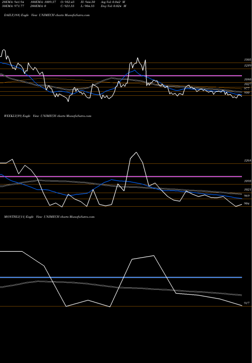Viewport: 252px width, 363px height.
Task: Click the 1021 level on weekly chart
Action: pyautogui.click(x=247, y=190)
